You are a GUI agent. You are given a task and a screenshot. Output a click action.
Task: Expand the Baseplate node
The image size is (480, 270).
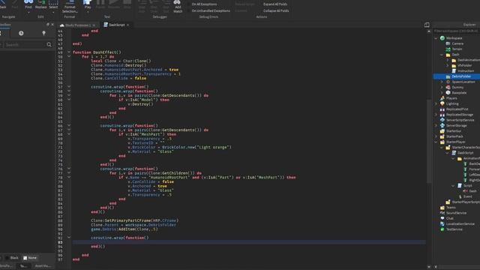coord(442,93)
